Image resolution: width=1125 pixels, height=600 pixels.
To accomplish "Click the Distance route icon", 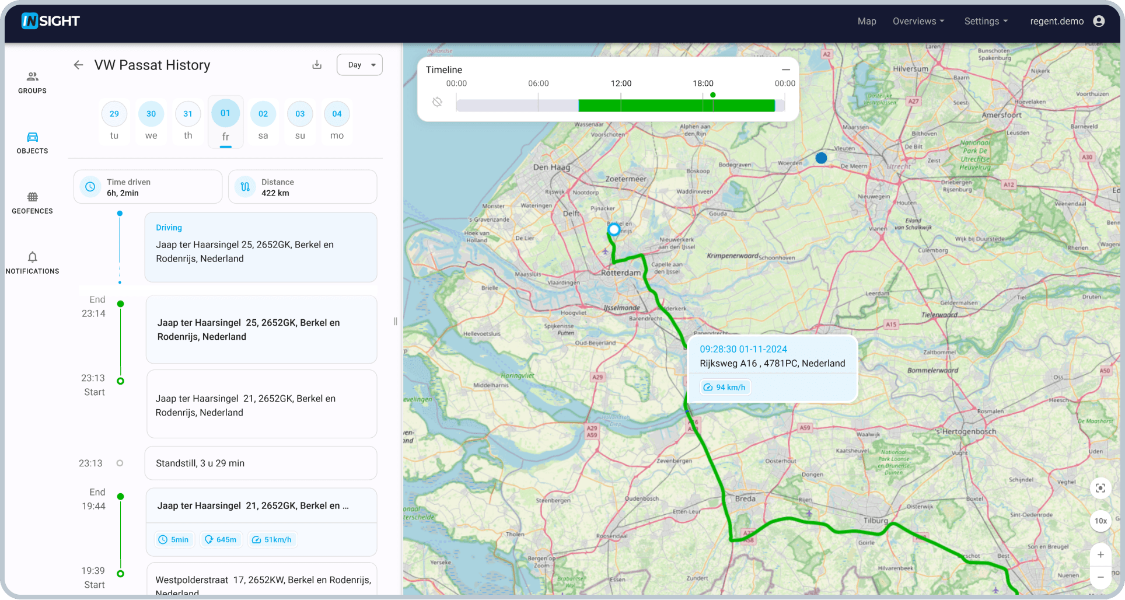I will pyautogui.click(x=245, y=187).
